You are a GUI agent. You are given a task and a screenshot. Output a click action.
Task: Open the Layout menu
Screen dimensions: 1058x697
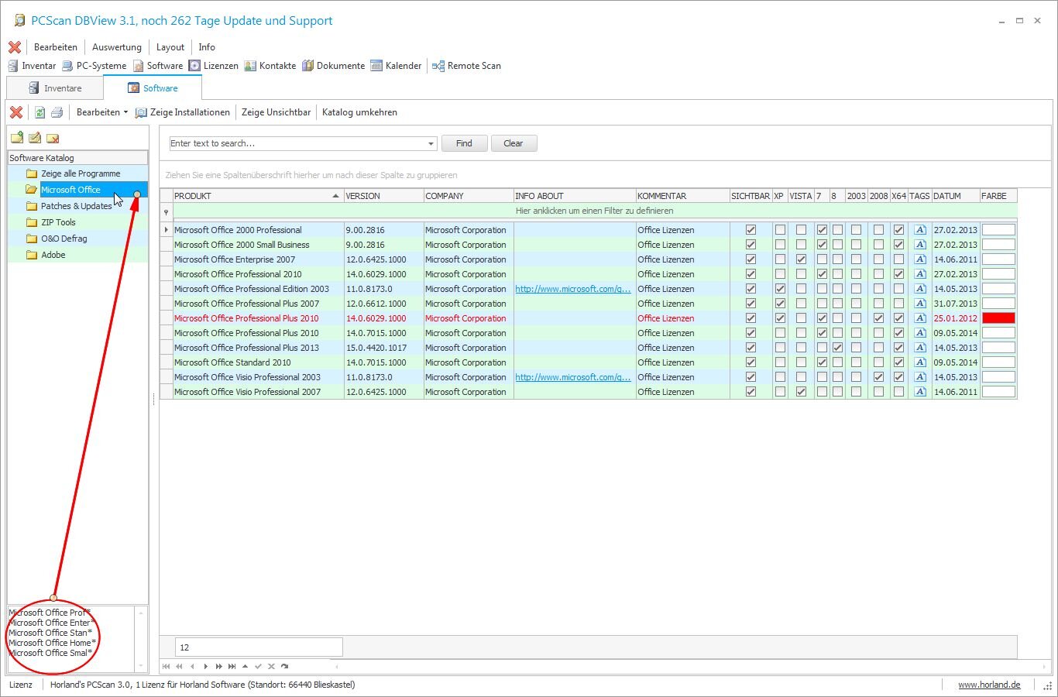tap(170, 47)
